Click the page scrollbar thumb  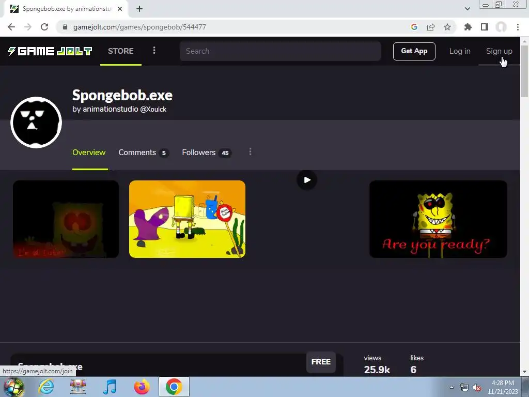pyautogui.click(x=525, y=71)
